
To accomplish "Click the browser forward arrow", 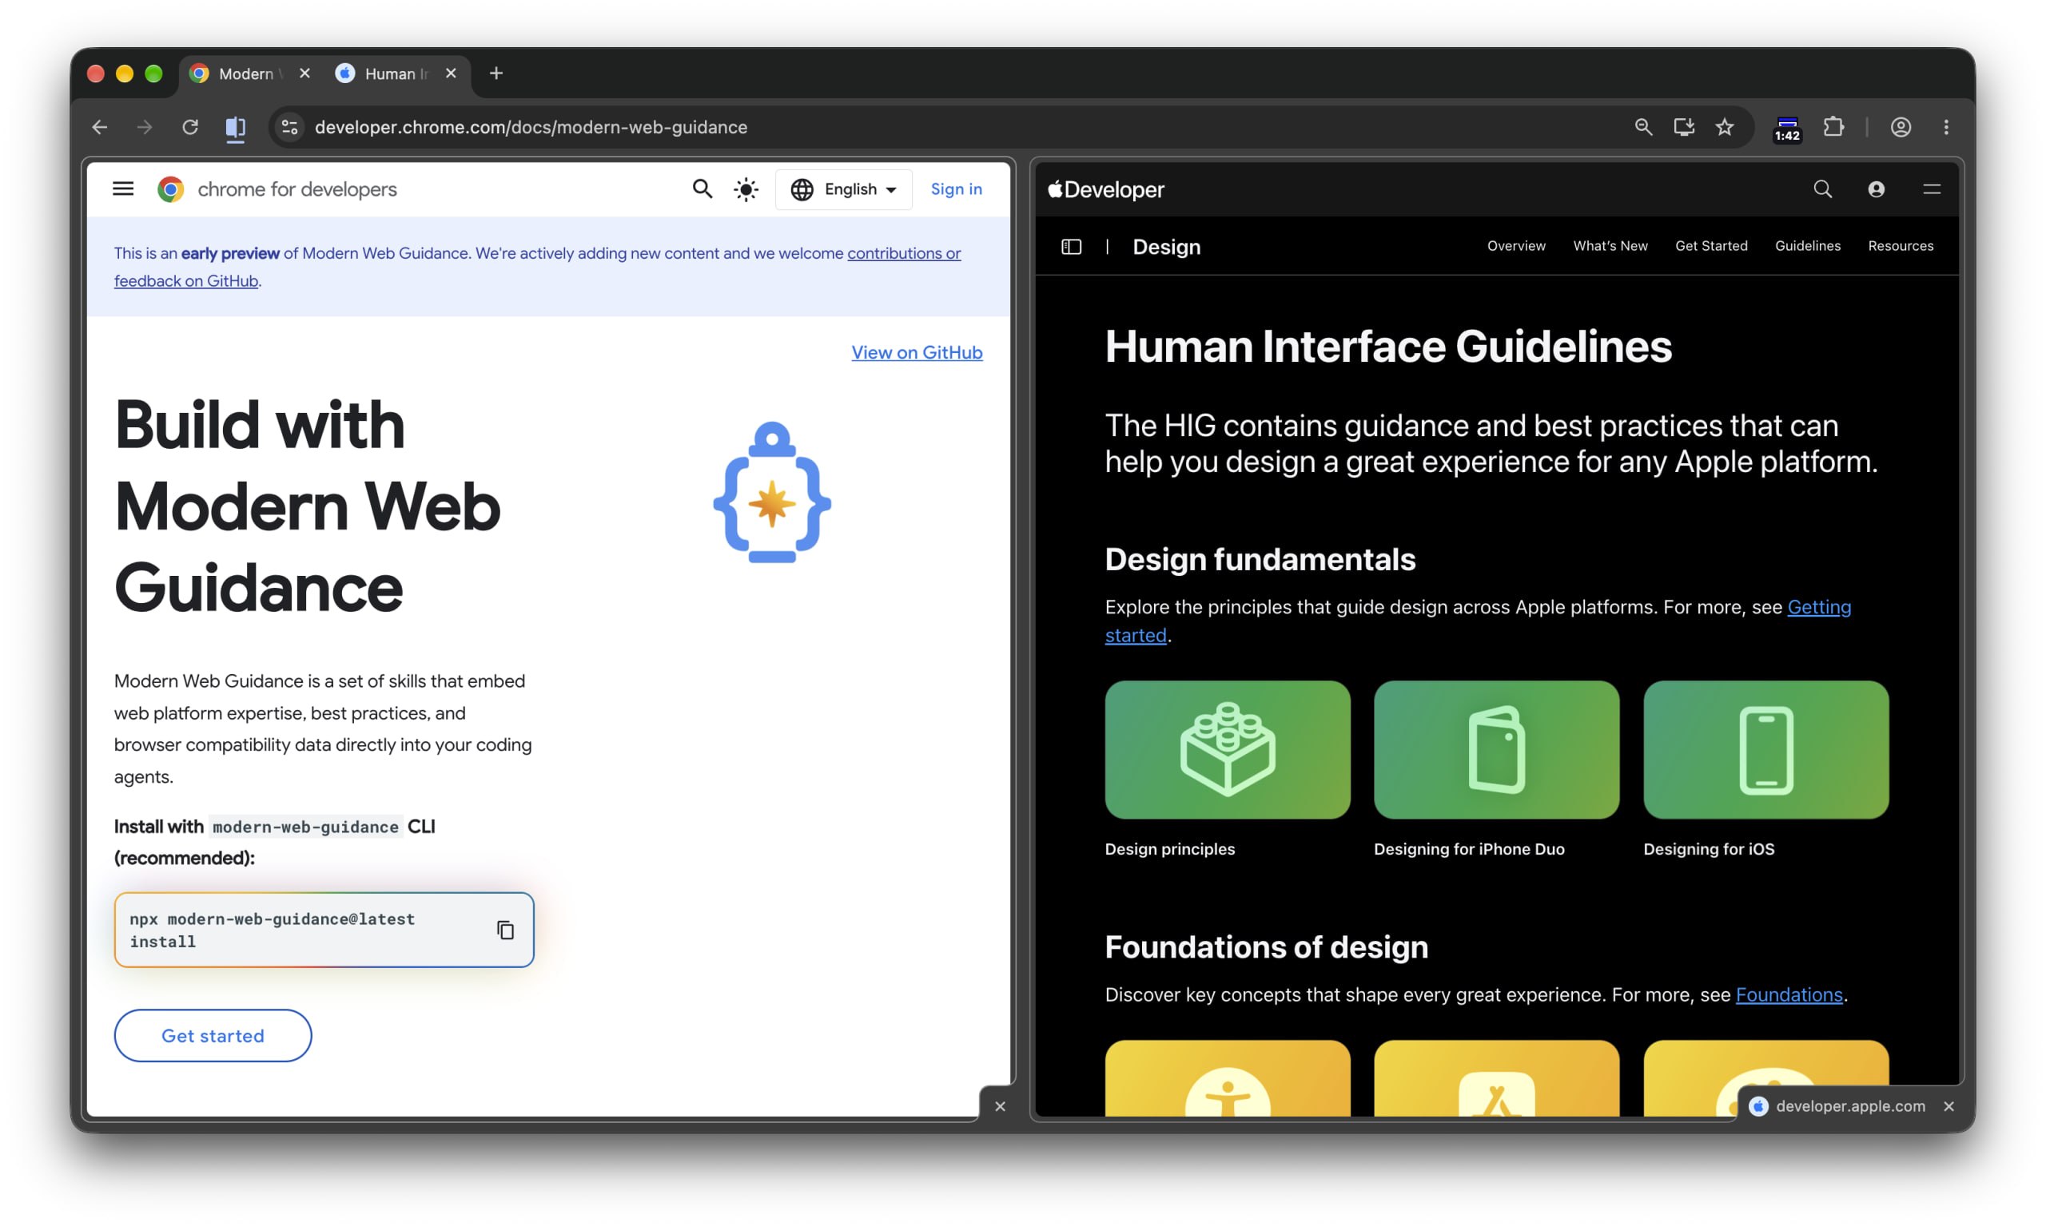I will point(145,127).
